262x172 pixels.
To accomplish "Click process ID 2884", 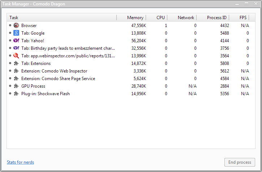I will point(224,86).
